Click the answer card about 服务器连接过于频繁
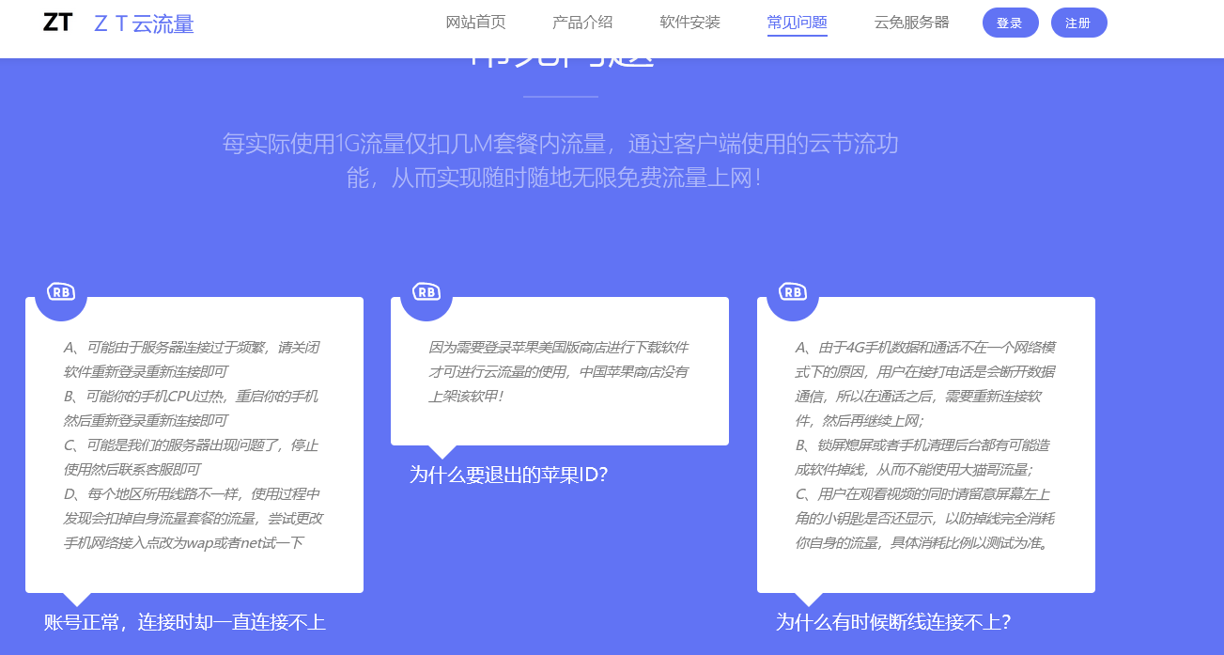This screenshot has height=655, width=1224. (x=194, y=444)
